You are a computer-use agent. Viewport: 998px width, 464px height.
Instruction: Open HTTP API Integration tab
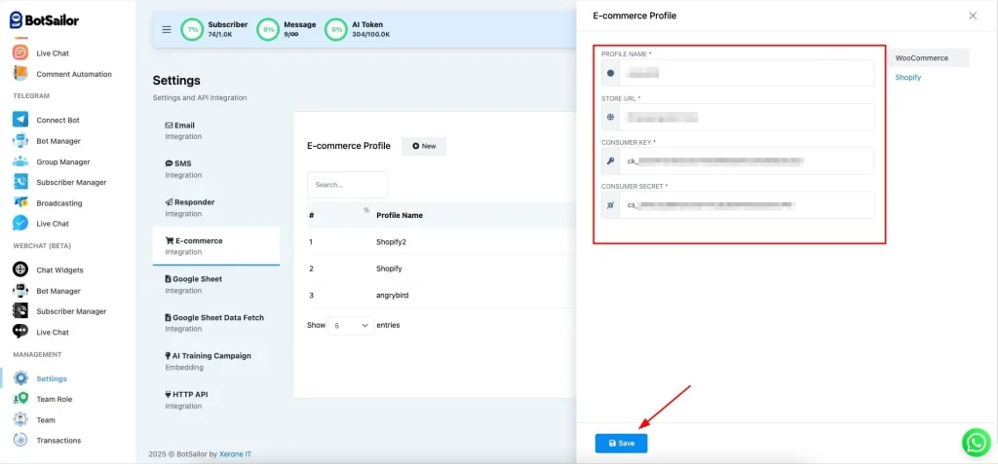[x=215, y=400]
